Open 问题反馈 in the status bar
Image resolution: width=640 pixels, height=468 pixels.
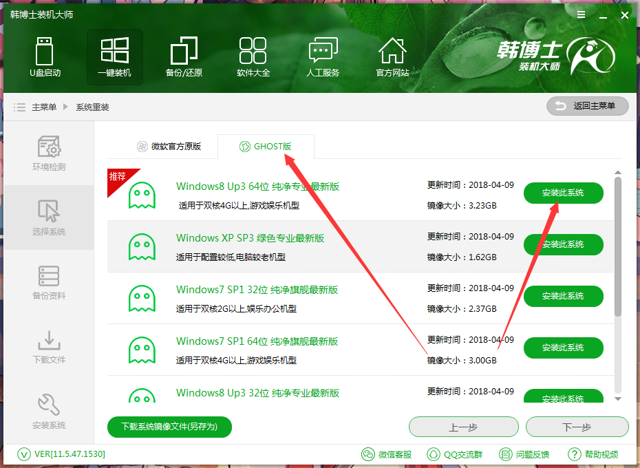[x=524, y=454]
